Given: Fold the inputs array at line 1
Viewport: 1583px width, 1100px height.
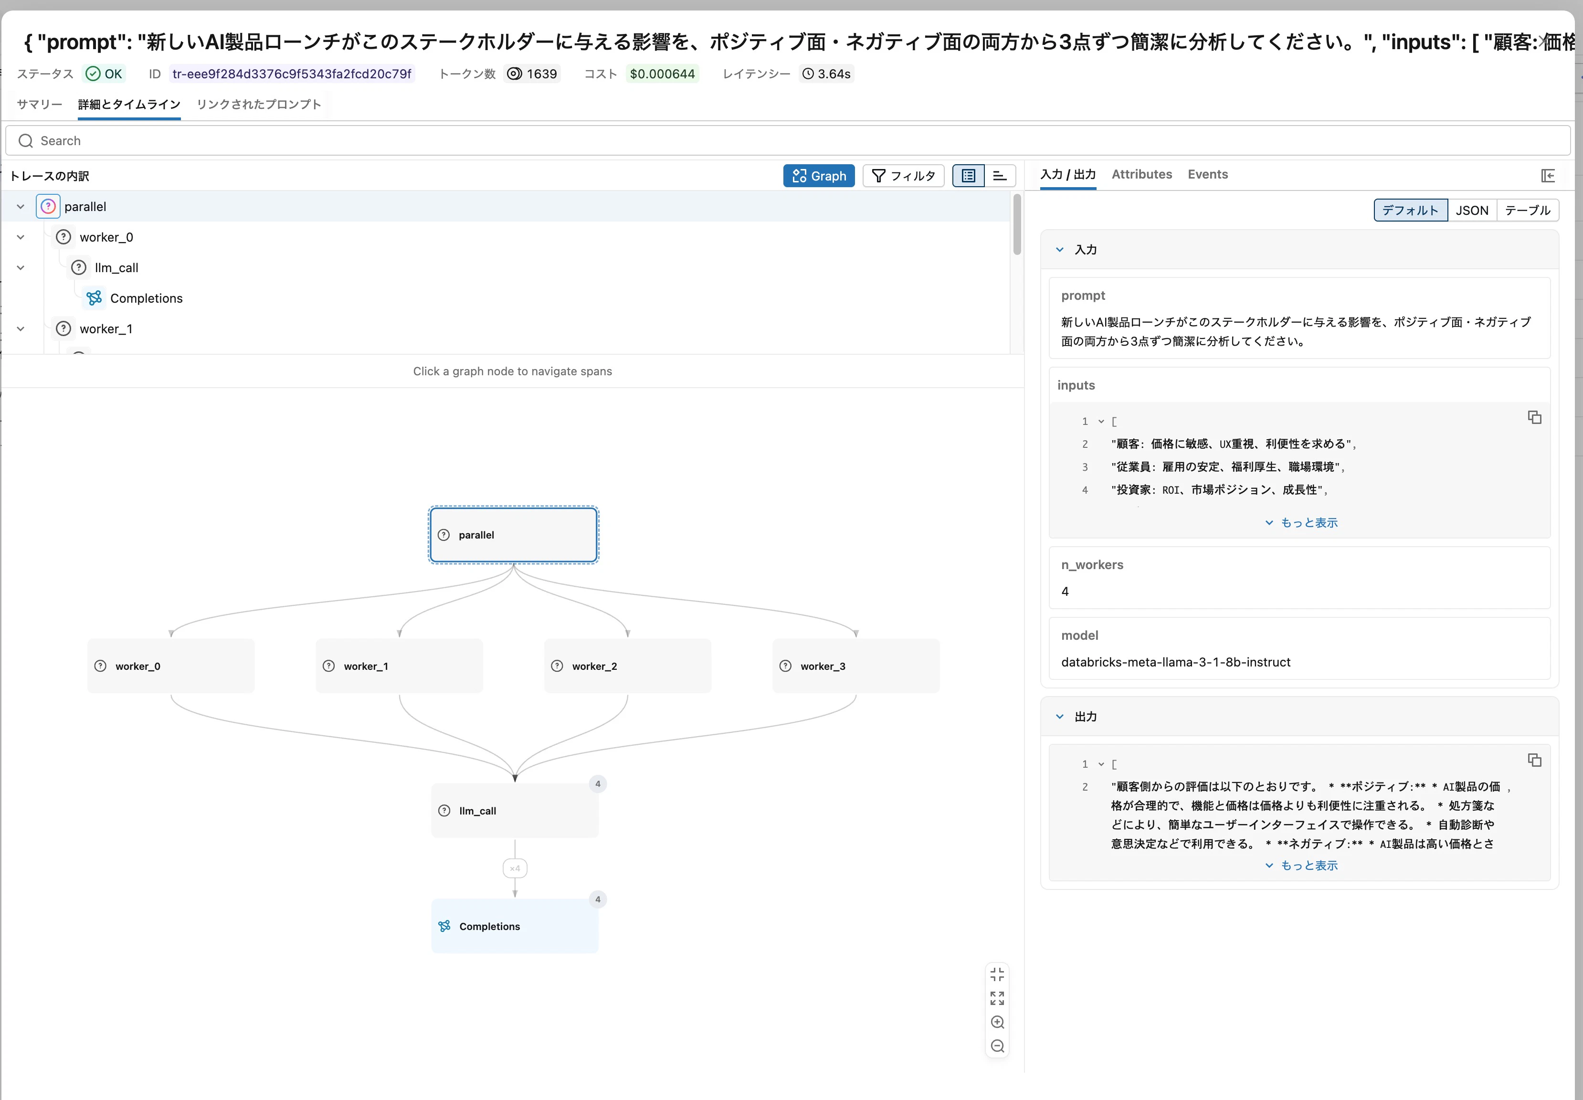Looking at the screenshot, I should (x=1101, y=421).
